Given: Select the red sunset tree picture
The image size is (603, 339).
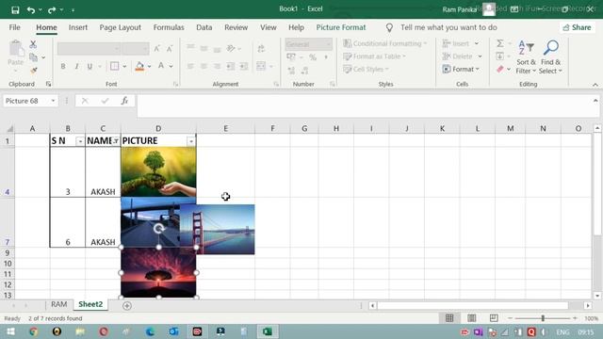Looking at the screenshot, I should 158,272.
